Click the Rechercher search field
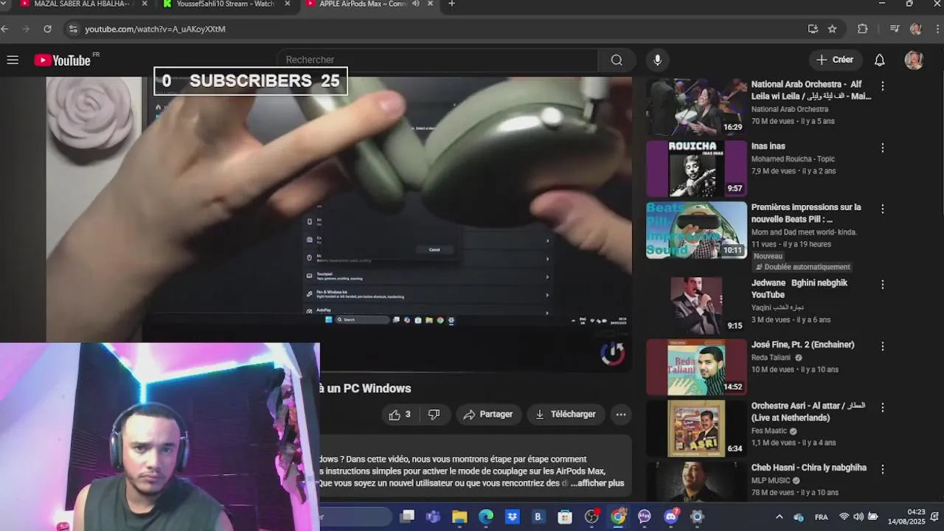Viewport: 944px width, 531px height. tap(437, 60)
